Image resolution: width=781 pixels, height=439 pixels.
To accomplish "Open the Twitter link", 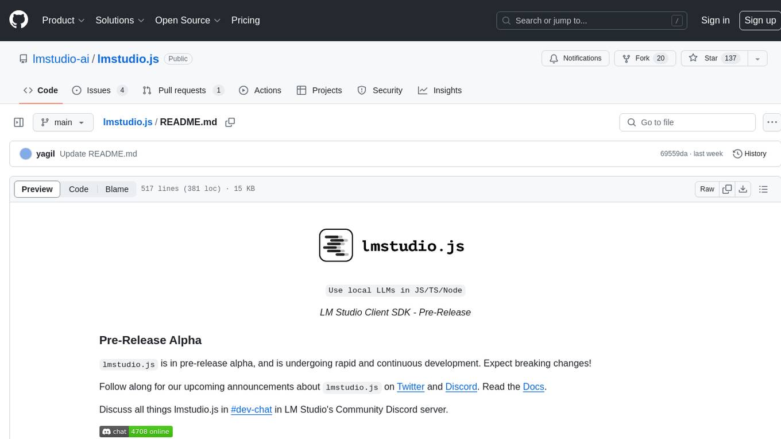I will 411,387.
